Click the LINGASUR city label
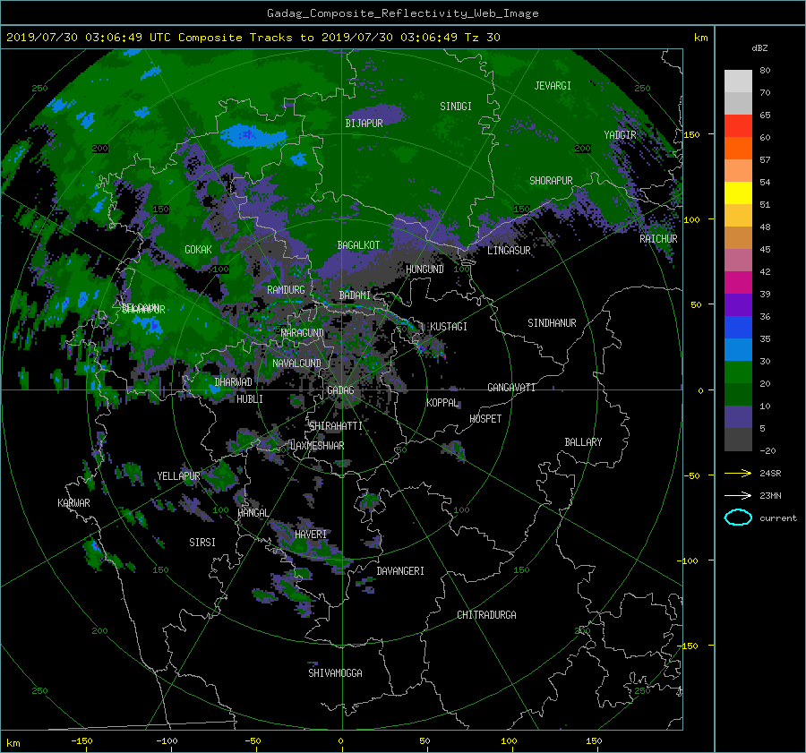Viewport: 806px width, 753px height. pos(509,251)
